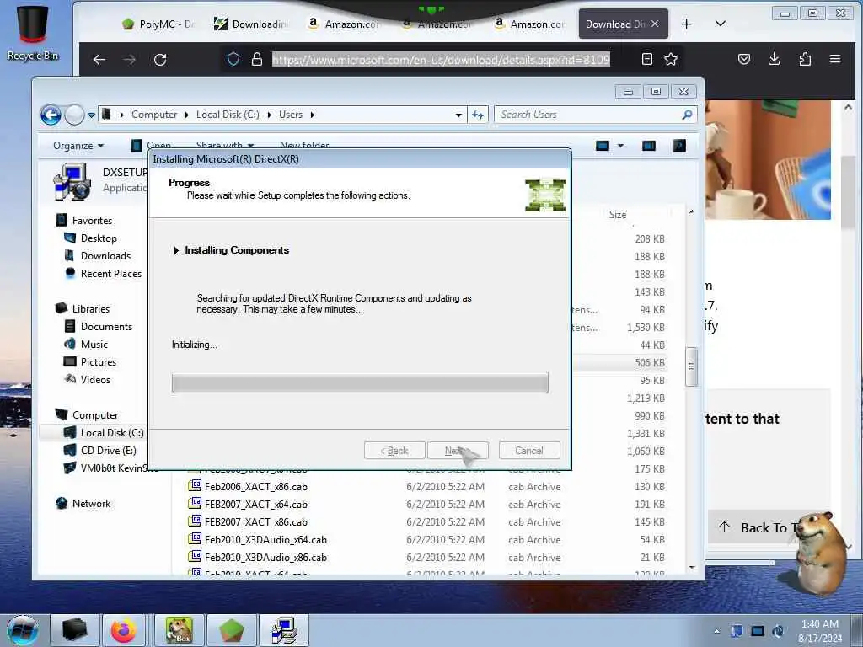Open the Organize menu
Screen dimensions: 863x647
(78, 145)
